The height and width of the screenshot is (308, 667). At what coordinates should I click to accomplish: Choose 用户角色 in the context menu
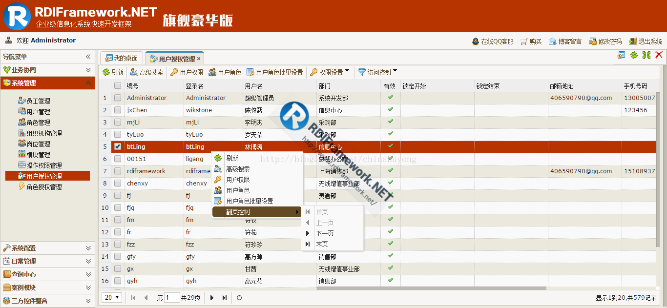[257, 190]
